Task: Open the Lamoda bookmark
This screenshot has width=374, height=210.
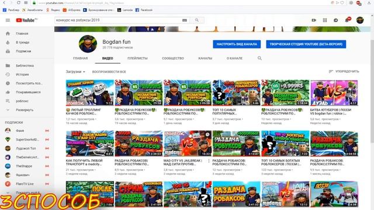Action: click(x=125, y=10)
